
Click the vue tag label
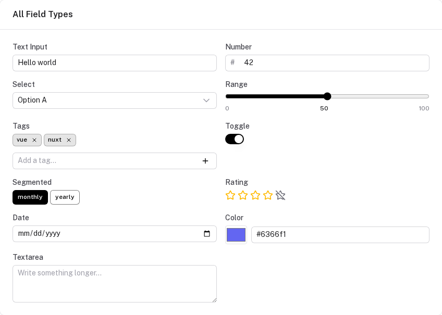coord(22,140)
